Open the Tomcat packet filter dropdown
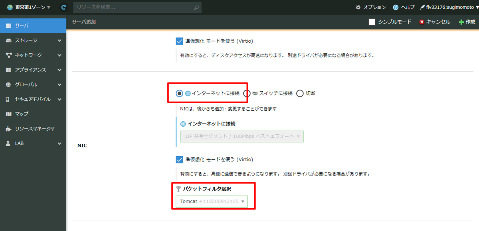This screenshot has width=479, height=231. coord(212,201)
